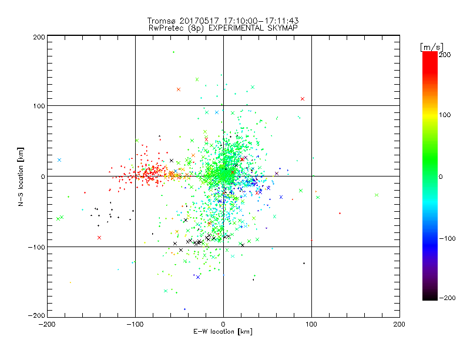Click the 'Tromsø 20170517 17:10:00-17:11:43' title
The image size is (470, 353).
pyautogui.click(x=223, y=21)
